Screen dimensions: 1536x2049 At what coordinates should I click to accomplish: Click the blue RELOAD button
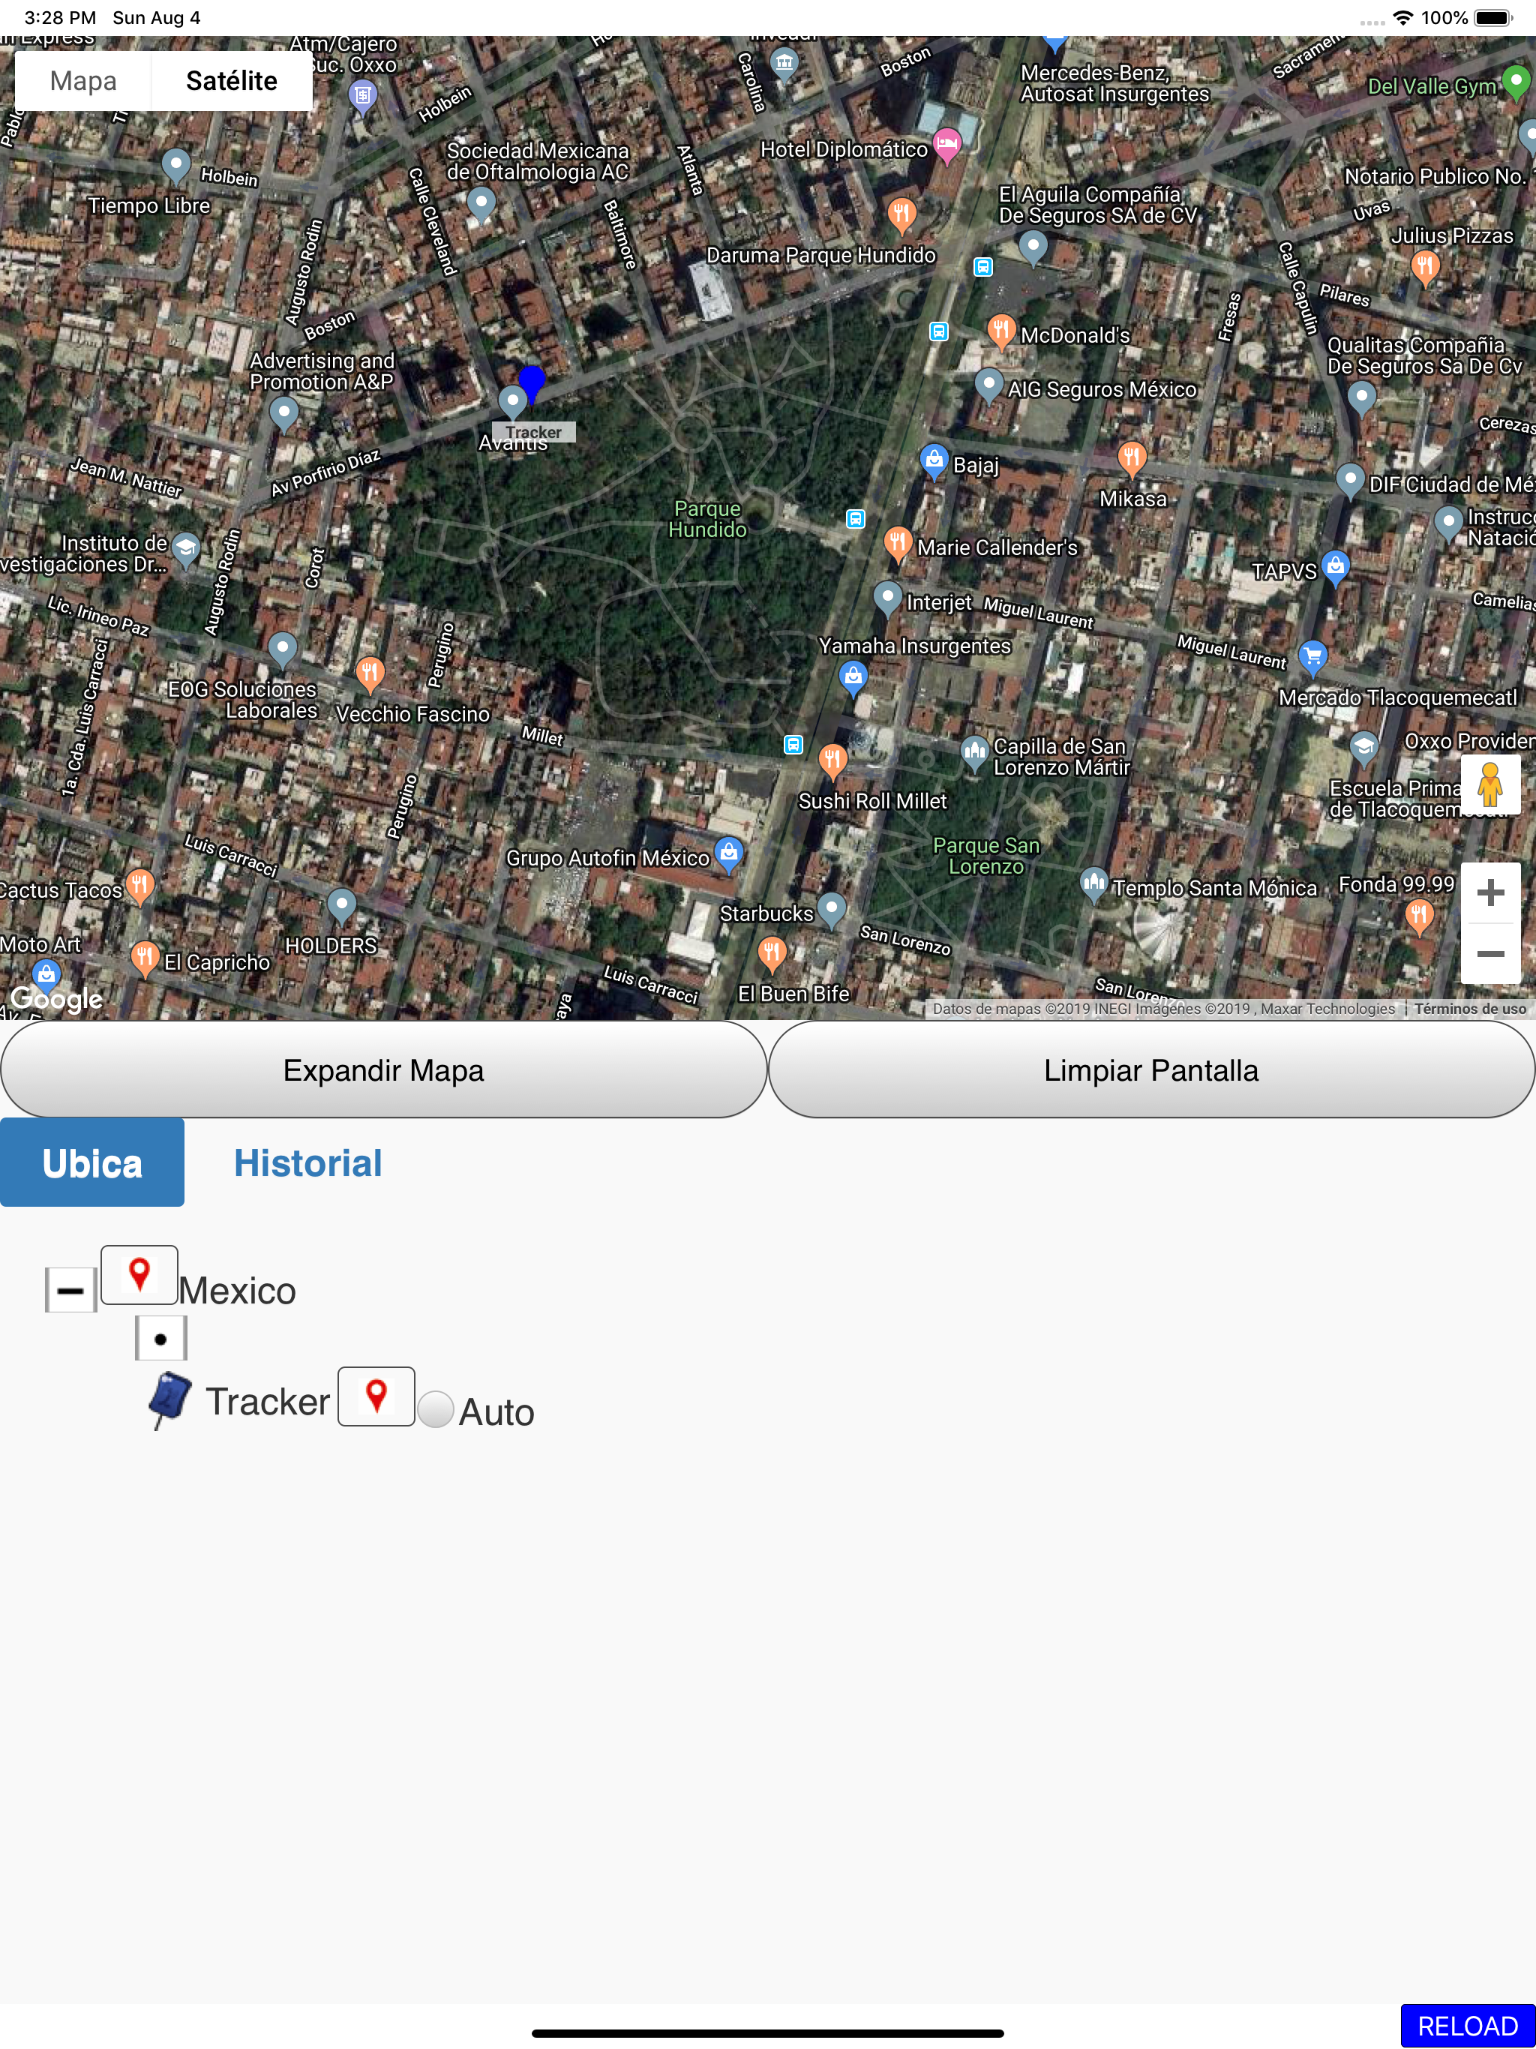(1468, 2026)
